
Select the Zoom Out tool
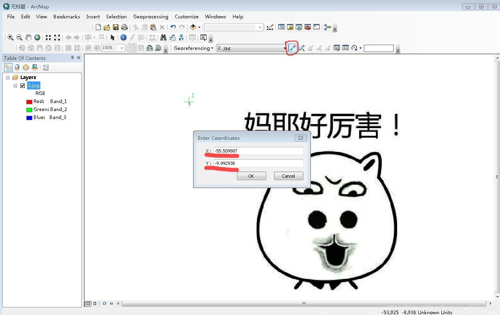point(19,38)
